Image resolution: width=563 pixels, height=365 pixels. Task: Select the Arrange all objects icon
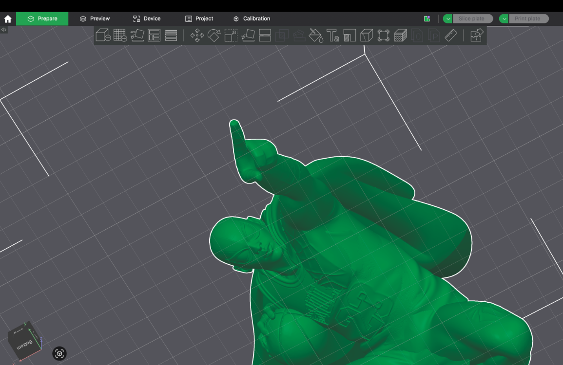154,35
